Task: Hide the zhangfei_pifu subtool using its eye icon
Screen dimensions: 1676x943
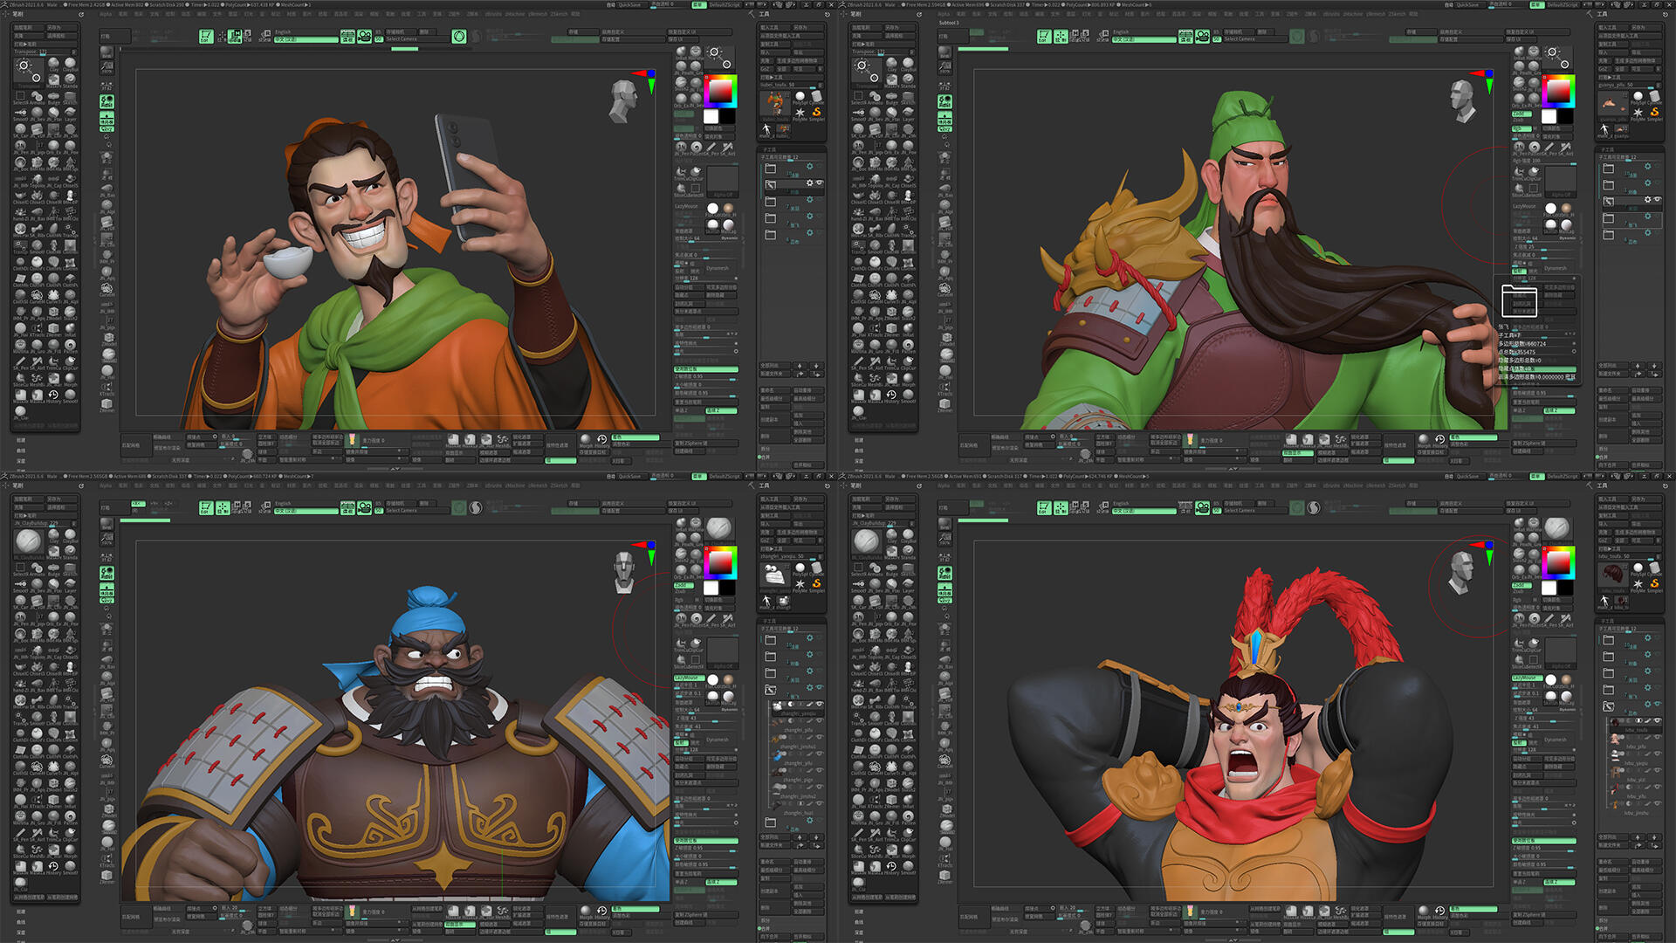Action: 820,722
